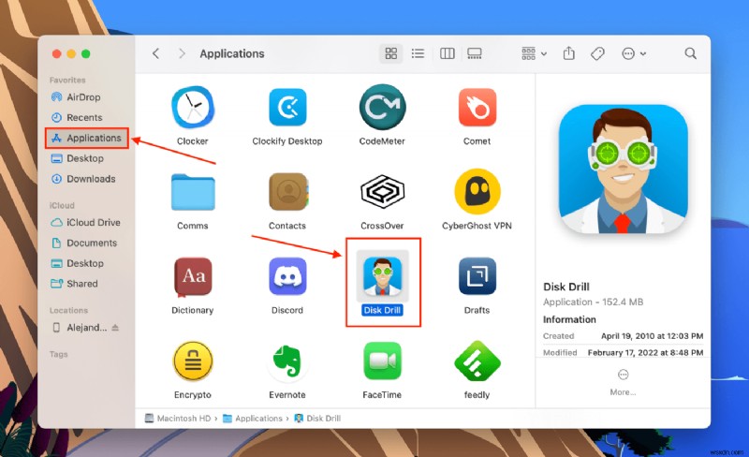Click the 'Application - 152.4 MB' text
Image resolution: width=749 pixels, height=457 pixels.
pyautogui.click(x=593, y=302)
